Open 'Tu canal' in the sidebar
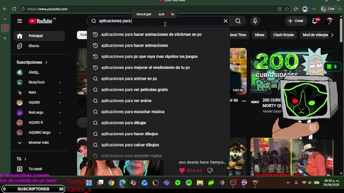Viewport: 344px width, 193px height. (x=39, y=169)
